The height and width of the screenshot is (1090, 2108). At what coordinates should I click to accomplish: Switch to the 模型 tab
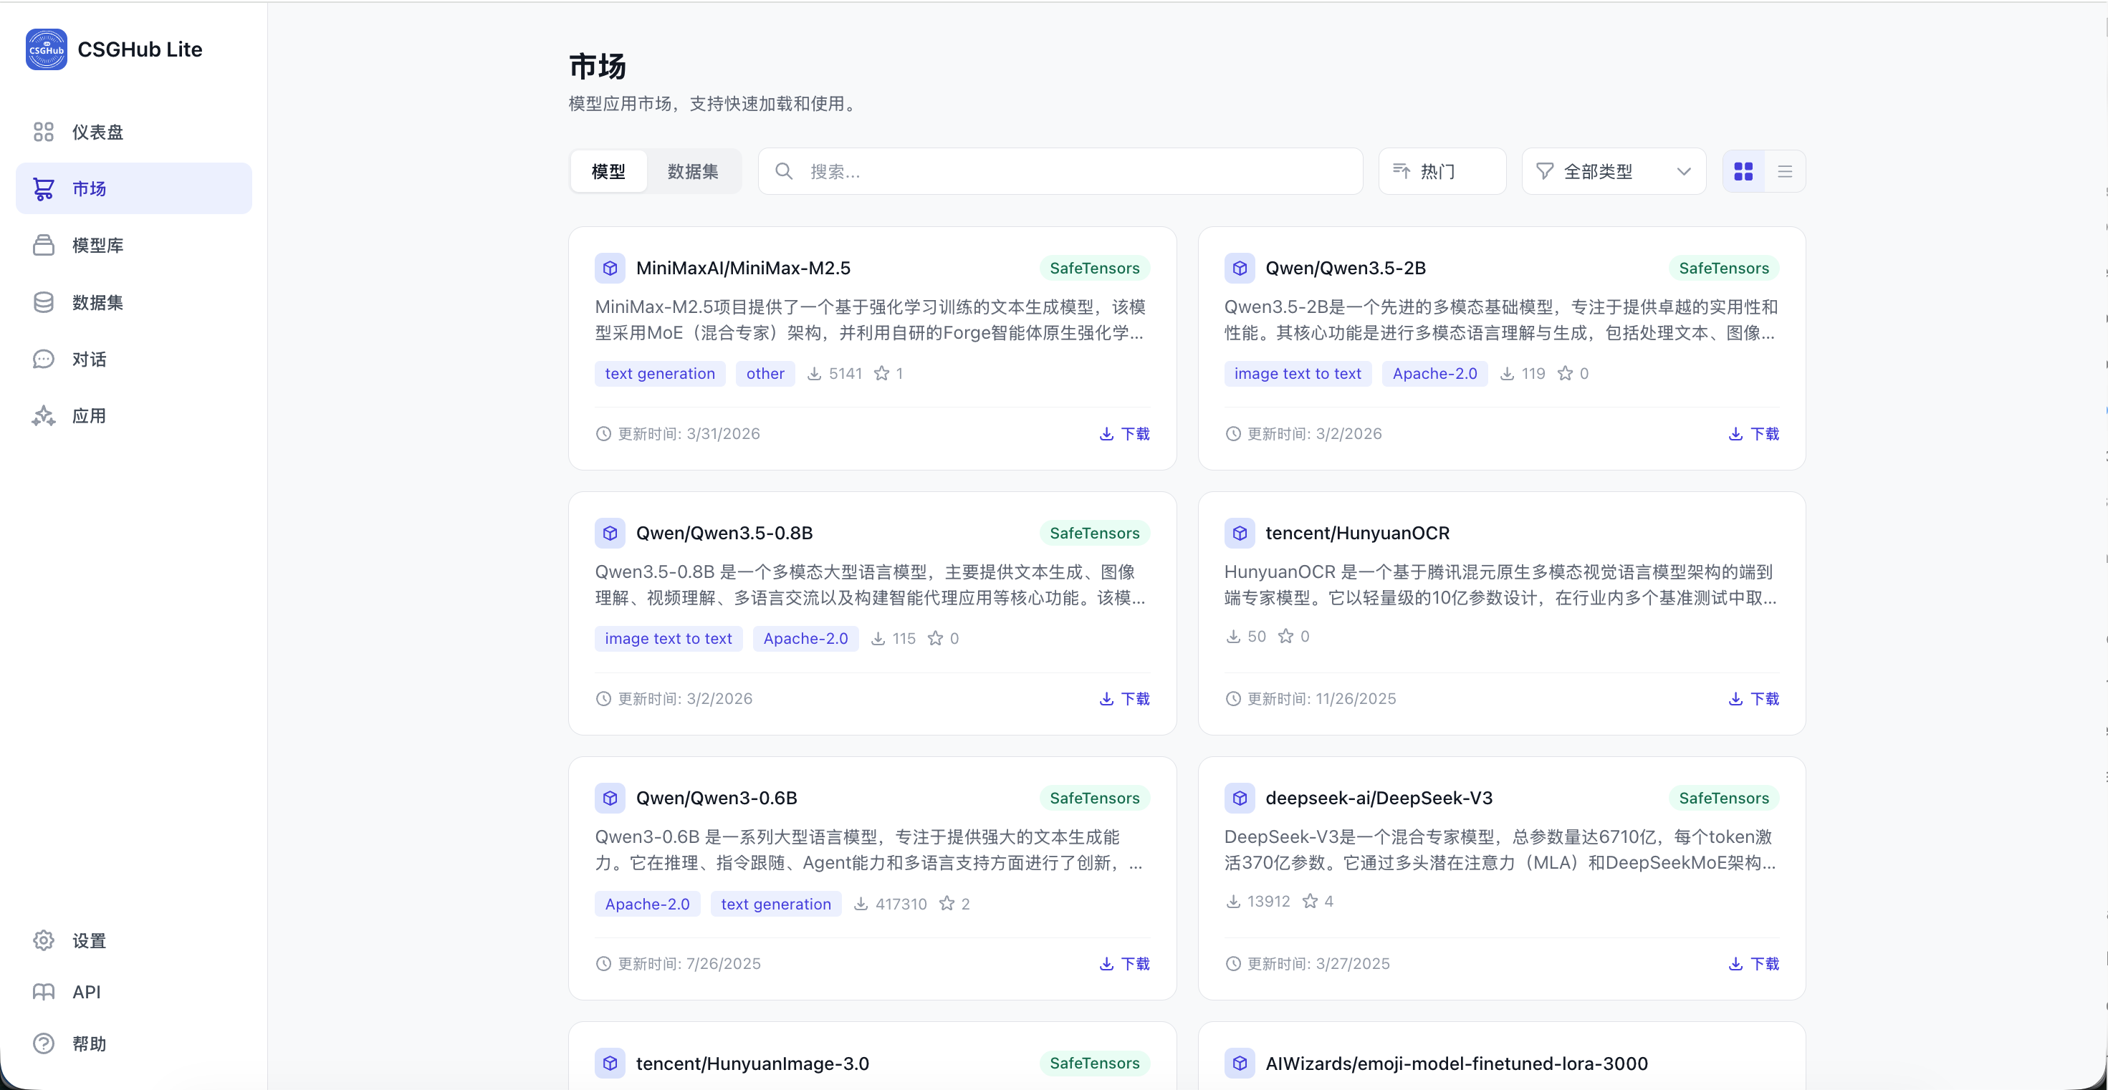609,172
